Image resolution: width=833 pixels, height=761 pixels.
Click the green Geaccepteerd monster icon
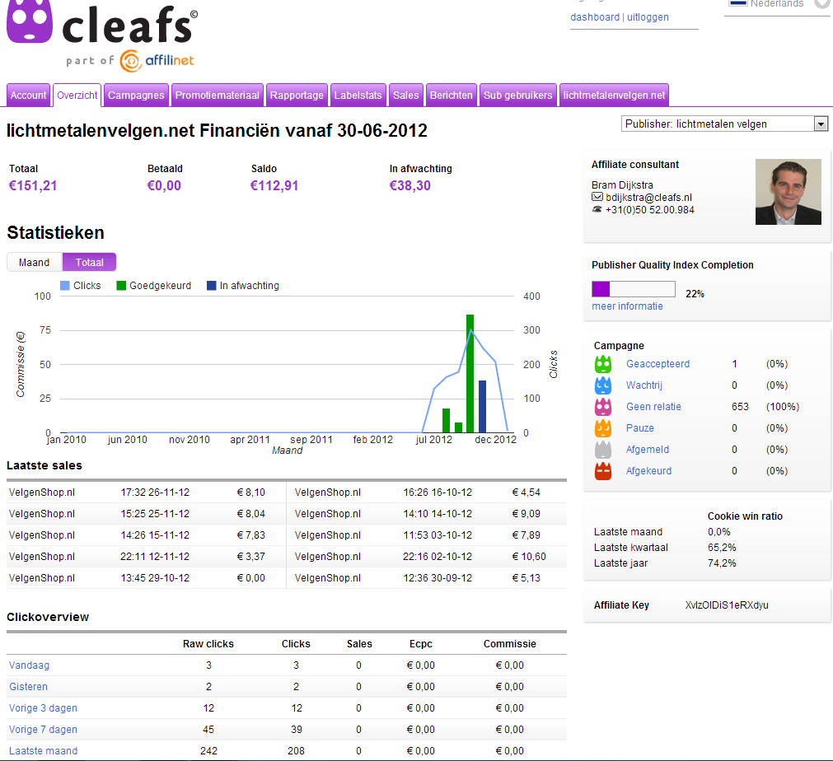pyautogui.click(x=603, y=364)
